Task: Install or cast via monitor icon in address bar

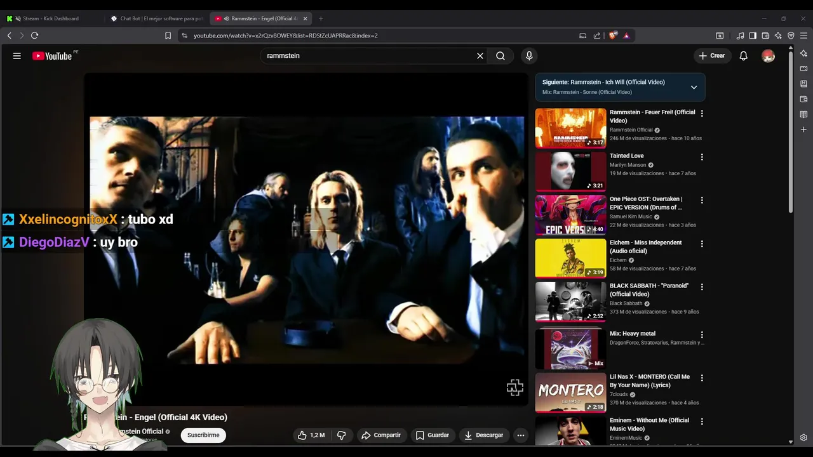Action: click(x=582, y=36)
